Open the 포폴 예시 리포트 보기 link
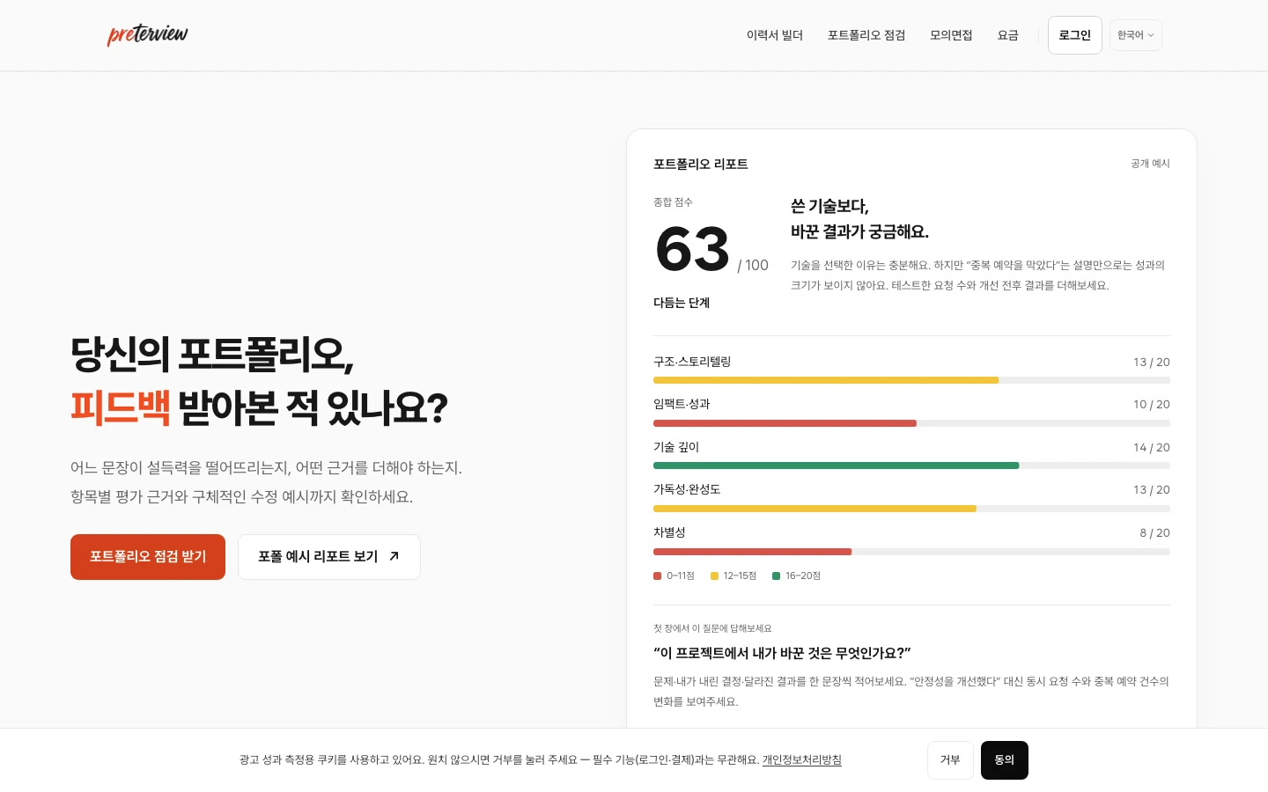The width and height of the screenshot is (1268, 792). tap(328, 557)
